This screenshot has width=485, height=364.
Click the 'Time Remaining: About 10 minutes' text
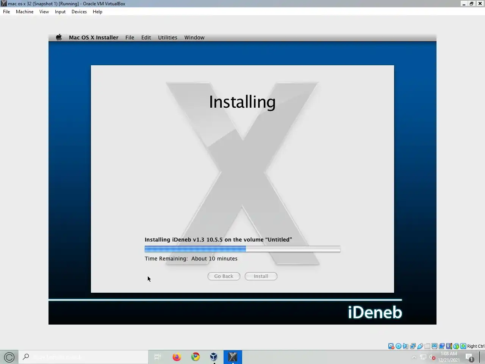191,259
